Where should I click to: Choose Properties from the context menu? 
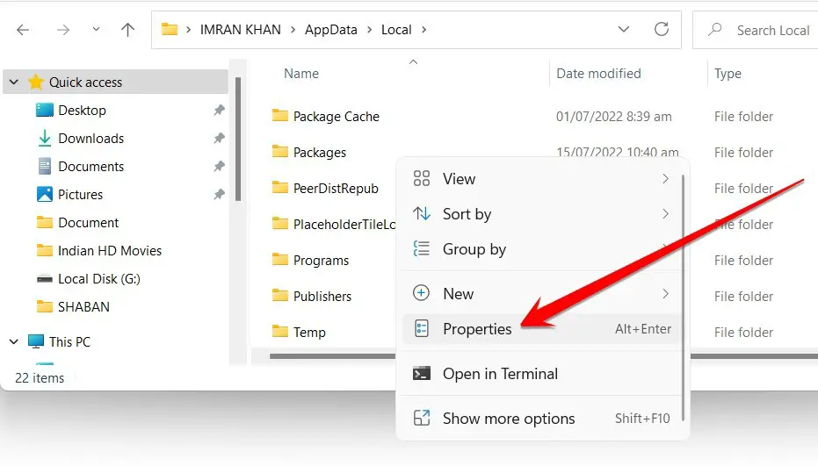click(543, 329)
